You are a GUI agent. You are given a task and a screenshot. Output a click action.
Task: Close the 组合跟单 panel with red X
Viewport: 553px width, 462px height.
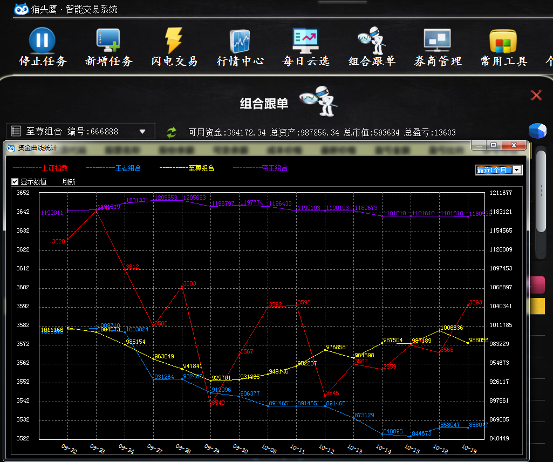point(536,96)
